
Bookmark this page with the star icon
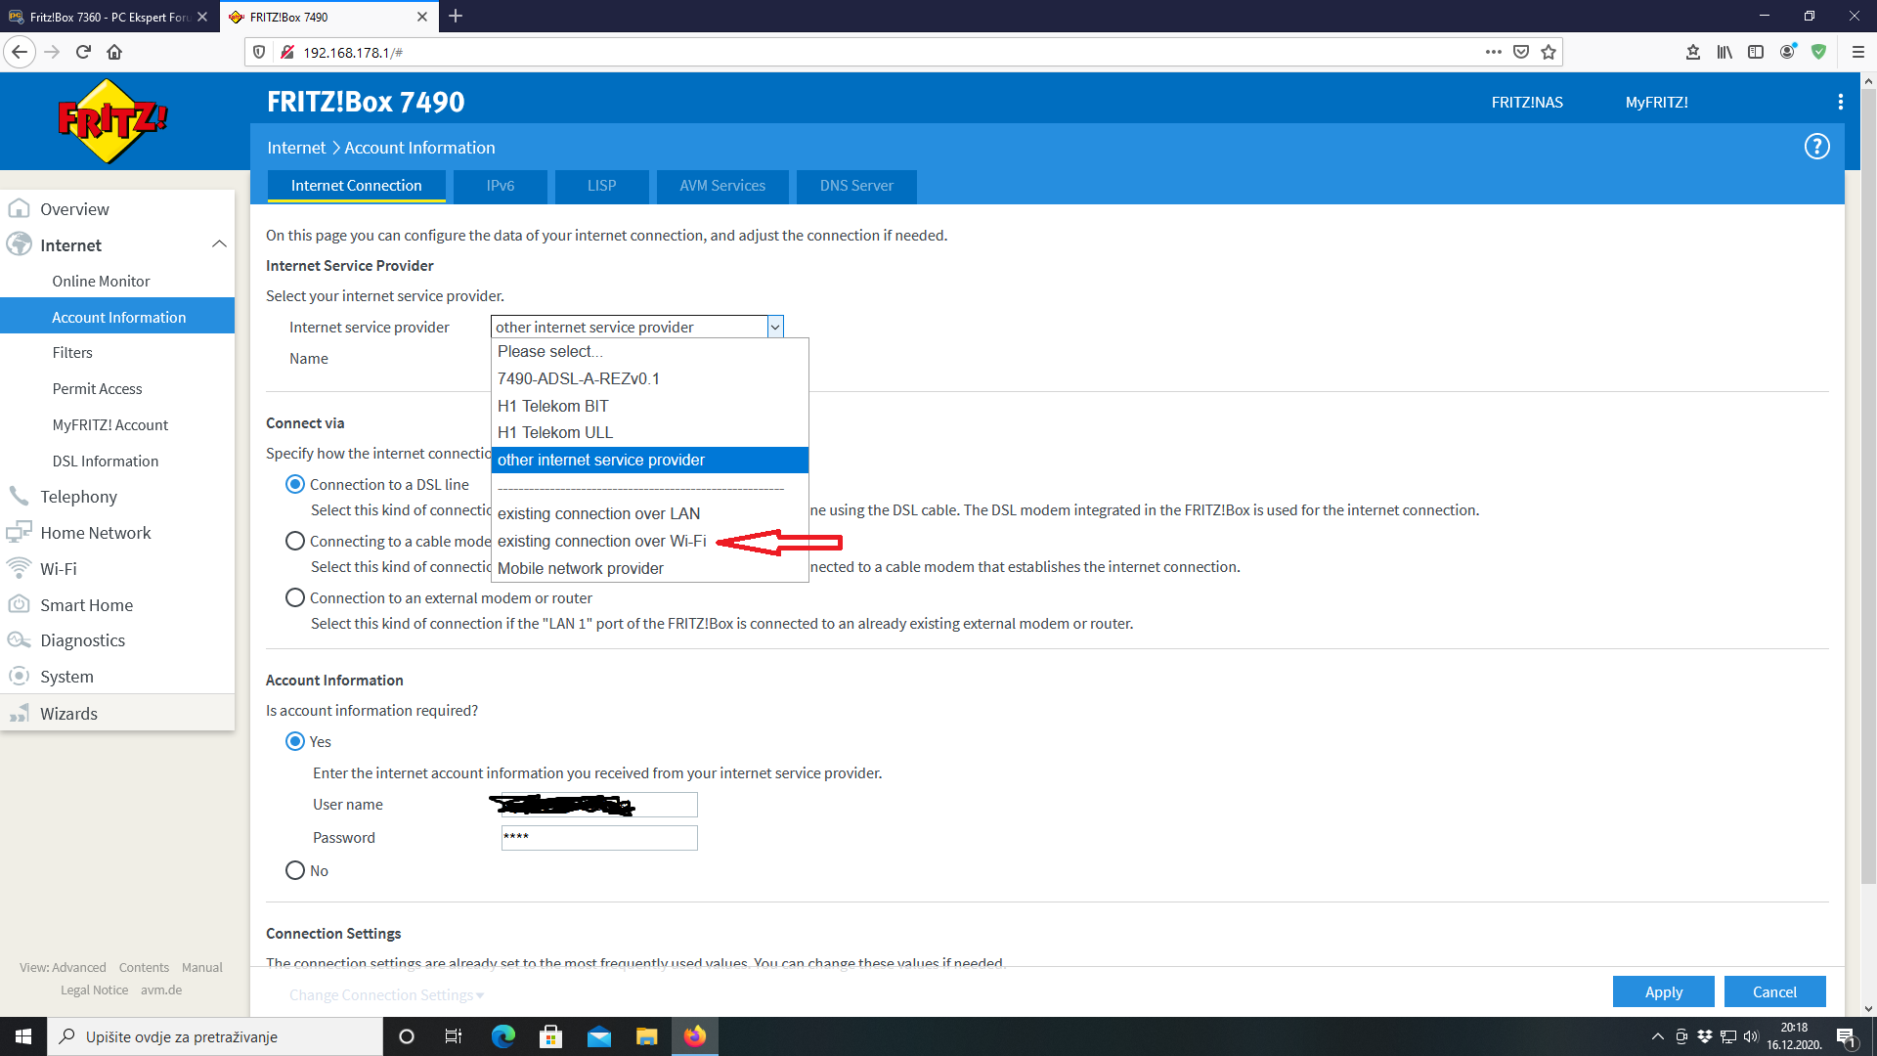[x=1549, y=52]
